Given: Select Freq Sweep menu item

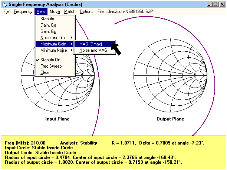Looking at the screenshot, I should coord(51,66).
